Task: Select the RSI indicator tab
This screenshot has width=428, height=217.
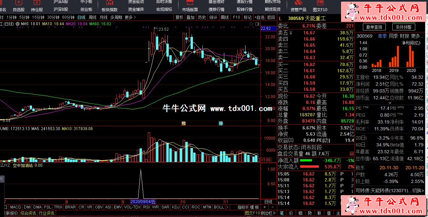Action: [x=146, y=207]
